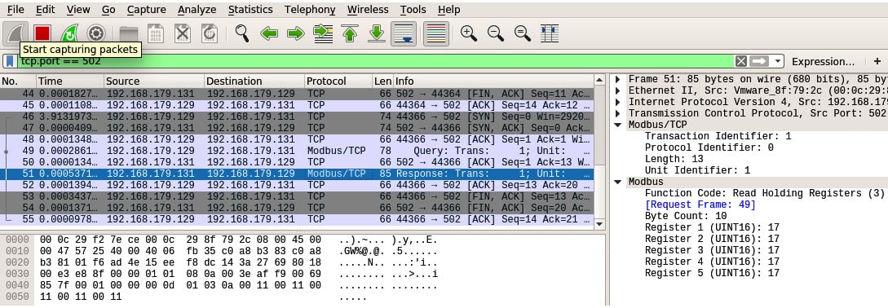Toggle packet list colorization rules button
Image resolution: width=888 pixels, height=308 pixels.
point(436,34)
